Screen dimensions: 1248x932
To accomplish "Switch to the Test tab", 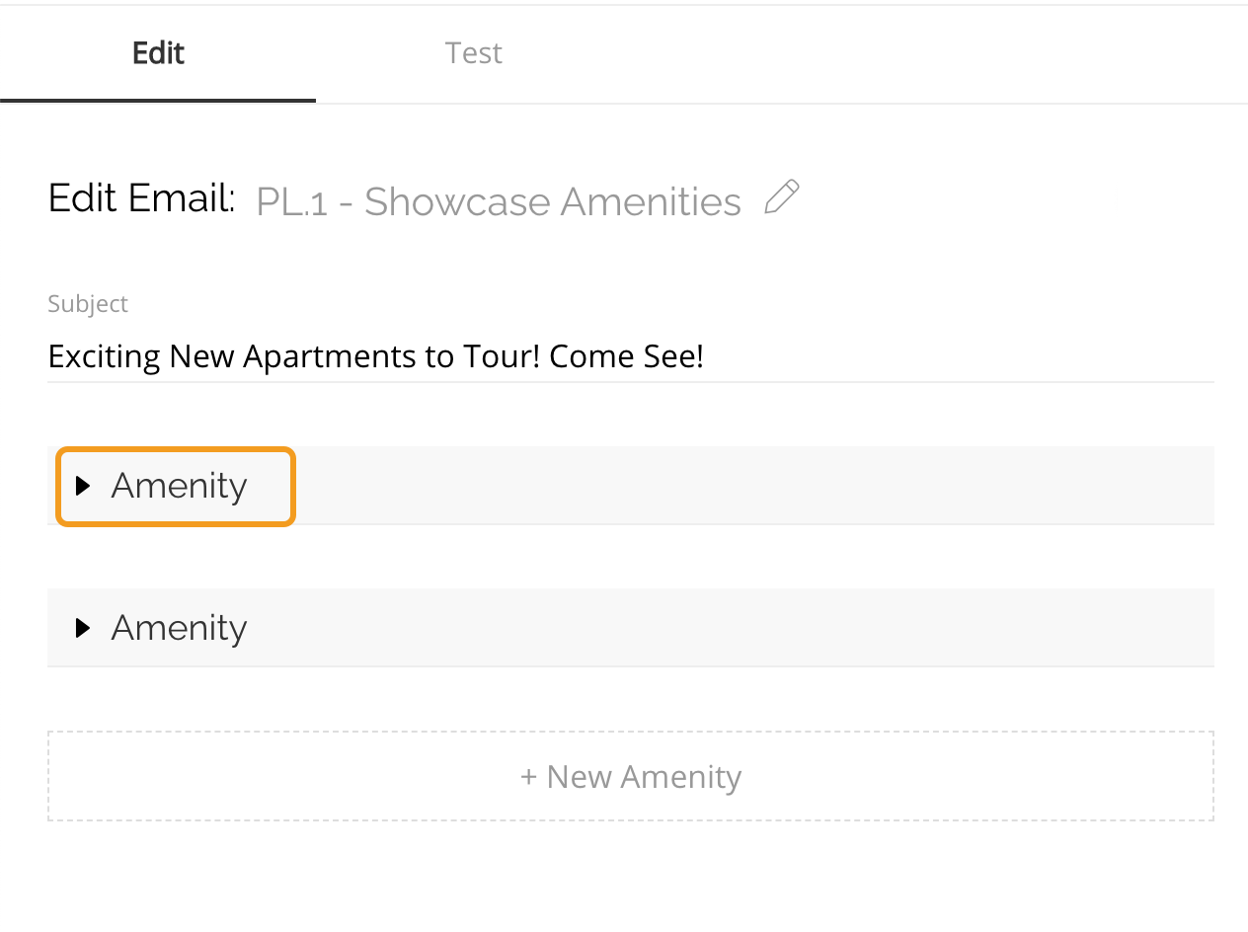I will point(473,53).
